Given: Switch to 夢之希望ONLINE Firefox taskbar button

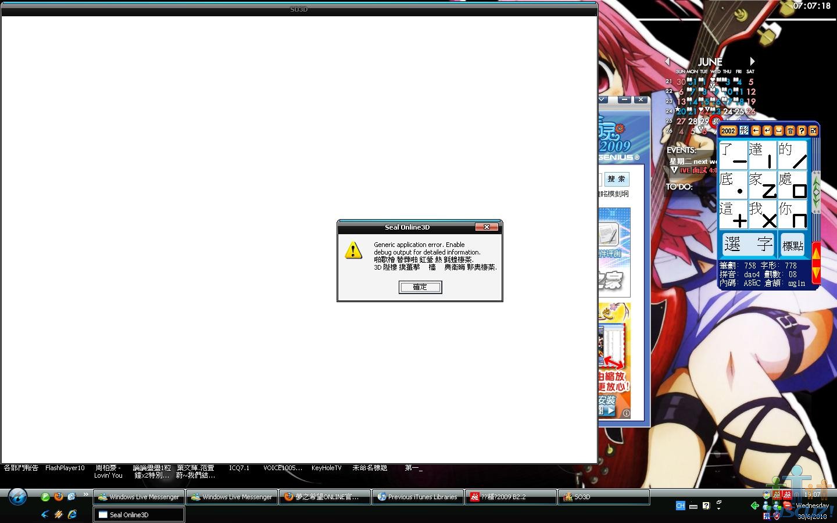Looking at the screenshot, I should [325, 497].
